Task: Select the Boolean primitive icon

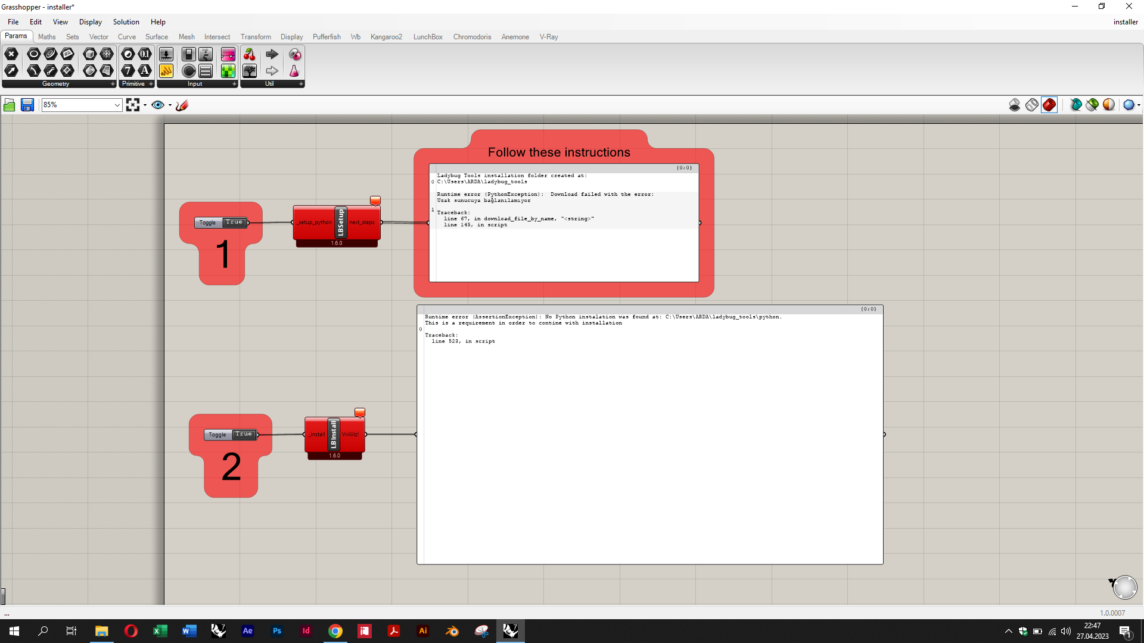Action: tap(128, 54)
